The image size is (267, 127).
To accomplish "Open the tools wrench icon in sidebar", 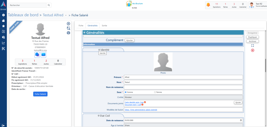I will (x=3, y=49).
